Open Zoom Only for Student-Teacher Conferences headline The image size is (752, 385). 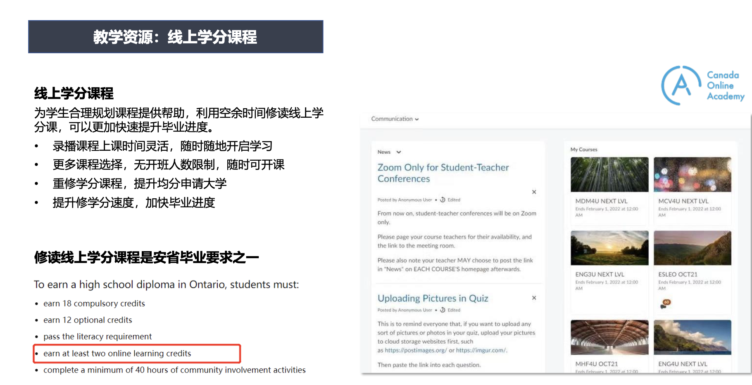pos(443,173)
